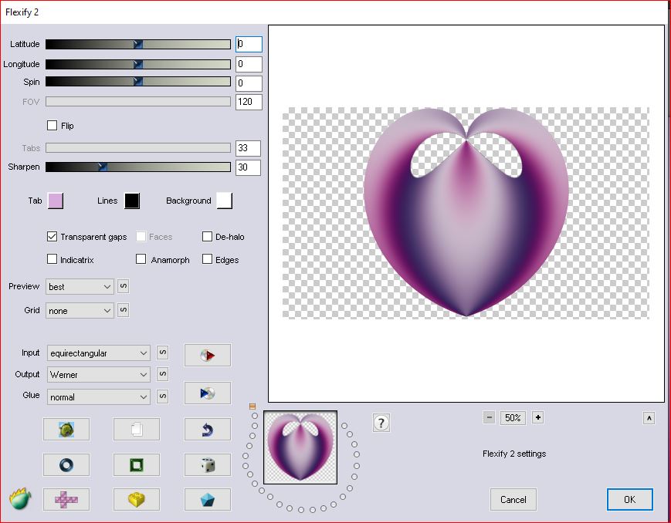Click the dice randomize button
The image size is (671, 523).
tap(208, 465)
